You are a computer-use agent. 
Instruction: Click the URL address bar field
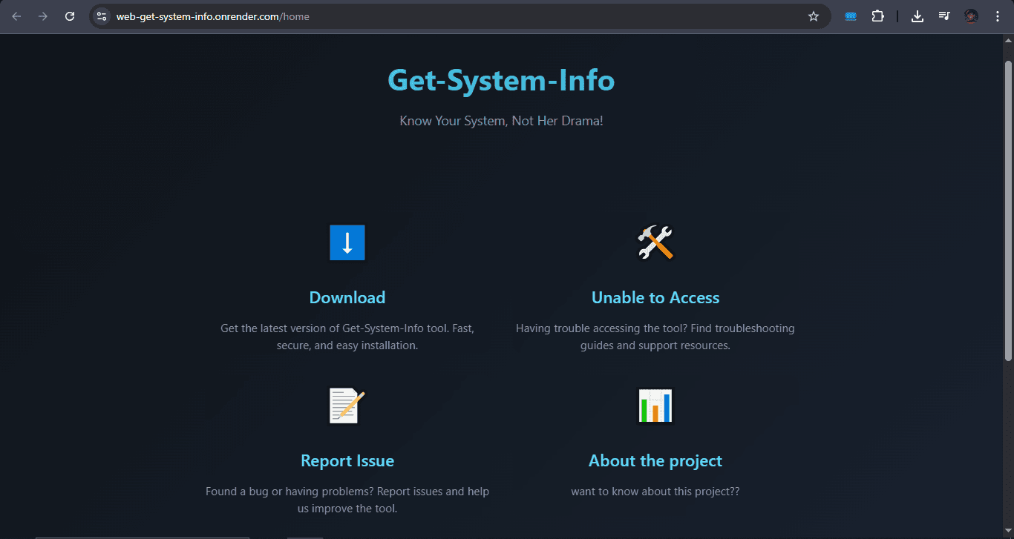(x=459, y=16)
